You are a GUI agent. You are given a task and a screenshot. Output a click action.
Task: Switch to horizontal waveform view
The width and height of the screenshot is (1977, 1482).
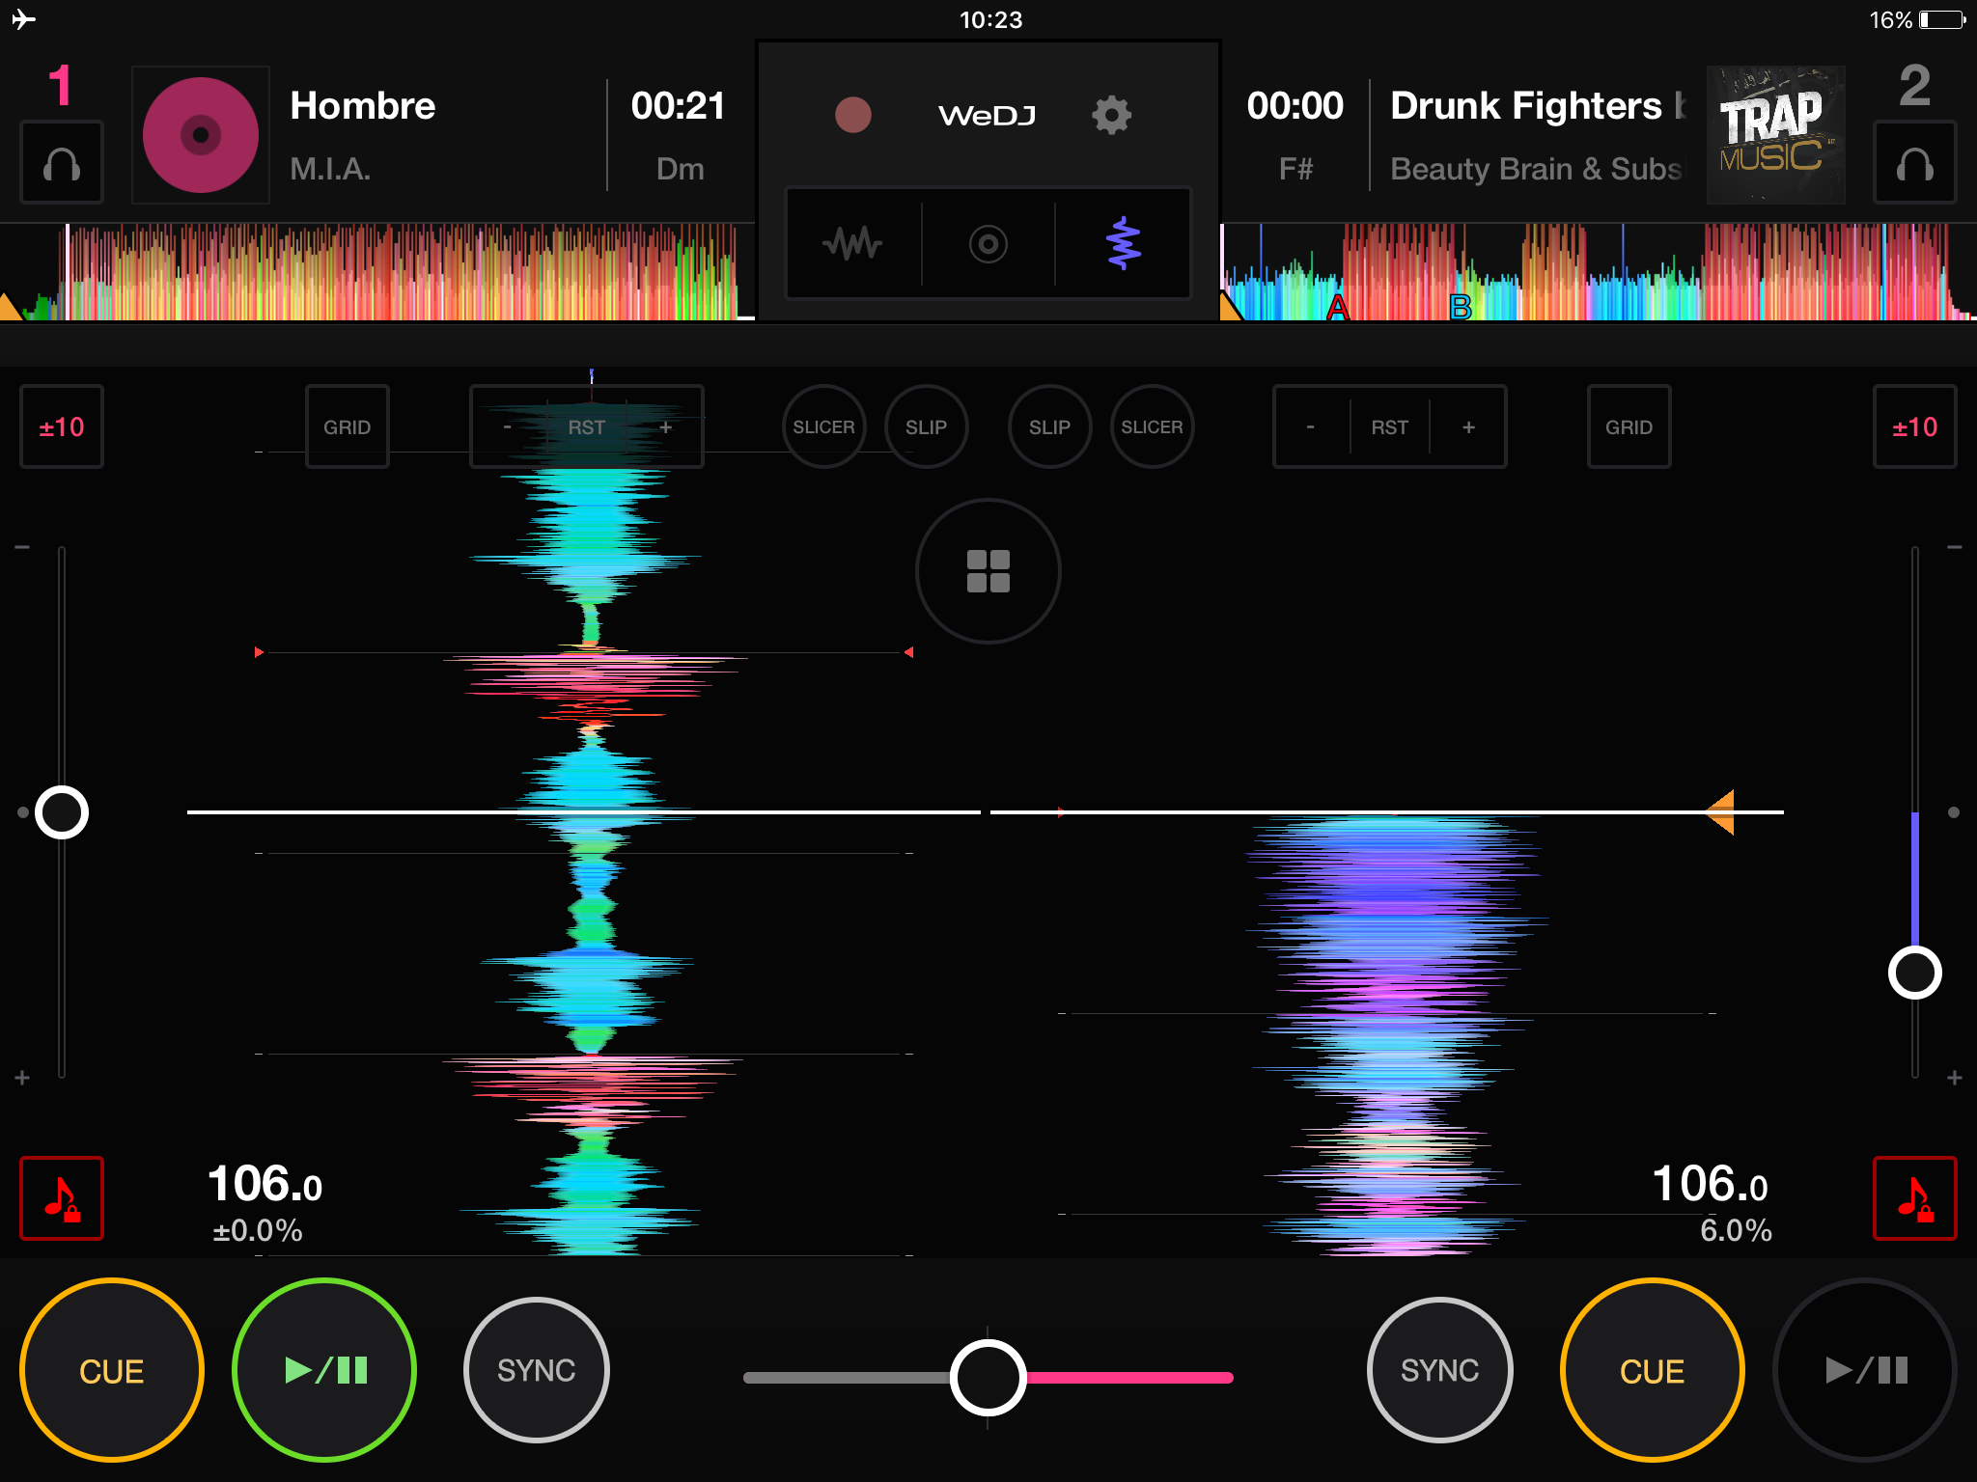tap(853, 243)
